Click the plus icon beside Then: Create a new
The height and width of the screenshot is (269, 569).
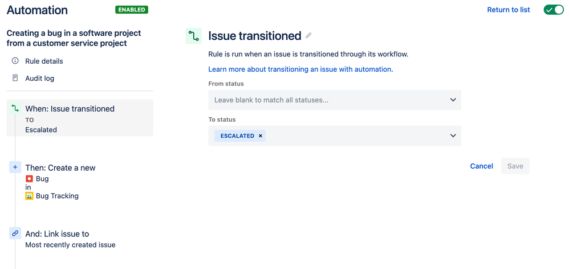coord(15,167)
